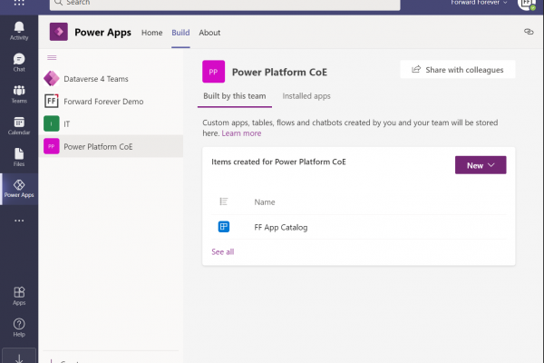Switch to the Home tab
The image size is (544, 363).
(152, 33)
